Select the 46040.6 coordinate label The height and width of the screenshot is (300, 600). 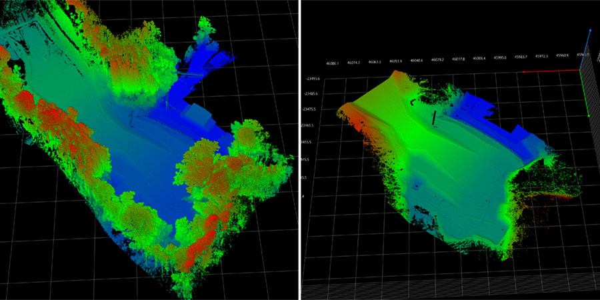click(x=417, y=60)
